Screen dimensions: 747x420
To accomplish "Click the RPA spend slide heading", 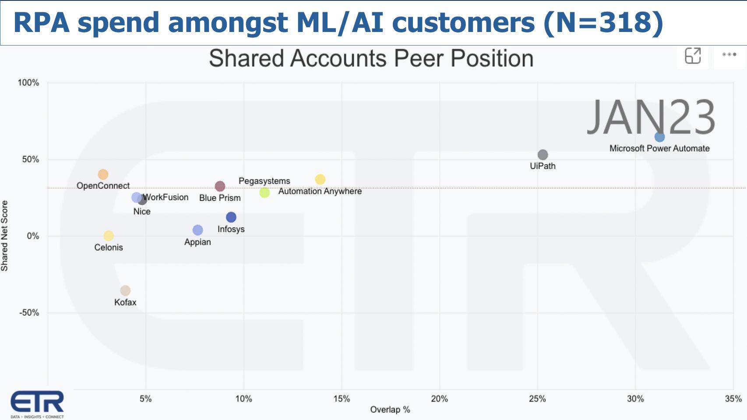I will pos(338,22).
